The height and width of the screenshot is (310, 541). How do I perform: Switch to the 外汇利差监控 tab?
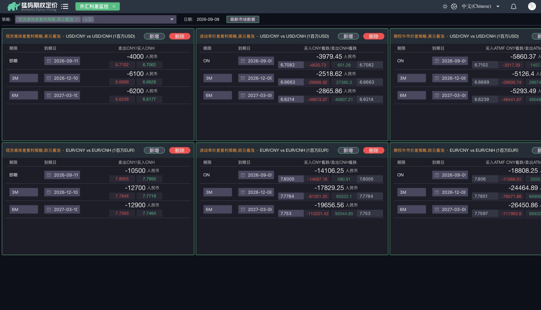[94, 6]
